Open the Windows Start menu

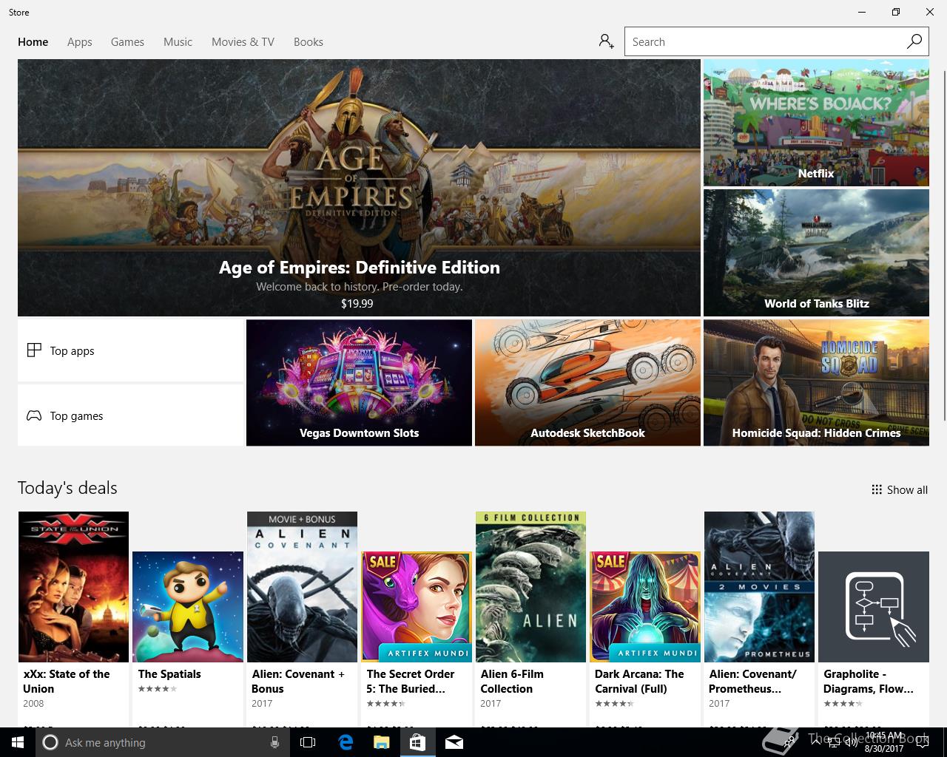pos(18,742)
